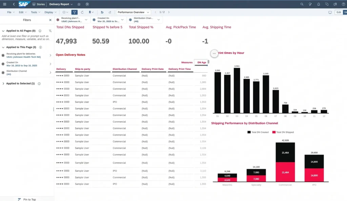Show info for Applied to Selected
Viewport: 347px width, 201px height.
coord(39,84)
